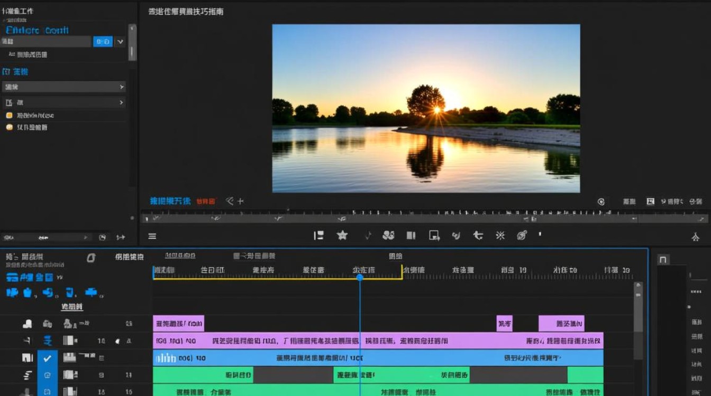Select the asterisk-shaped icon in the preview toolbar
This screenshot has height=396, width=711.
[x=500, y=235]
